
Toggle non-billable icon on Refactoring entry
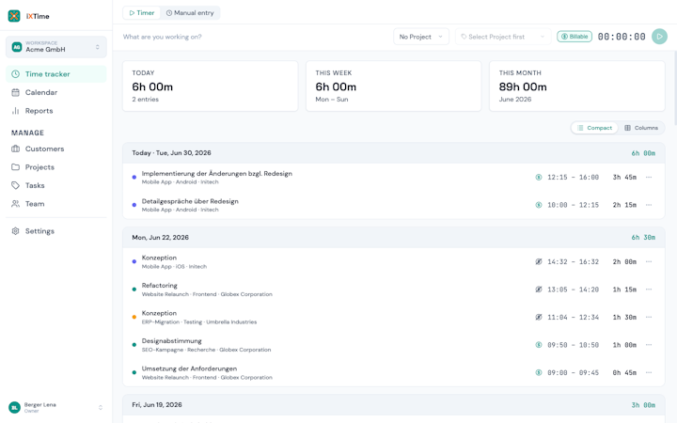(x=539, y=290)
